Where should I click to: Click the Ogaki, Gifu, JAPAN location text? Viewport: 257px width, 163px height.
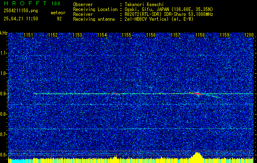[x=169, y=9]
